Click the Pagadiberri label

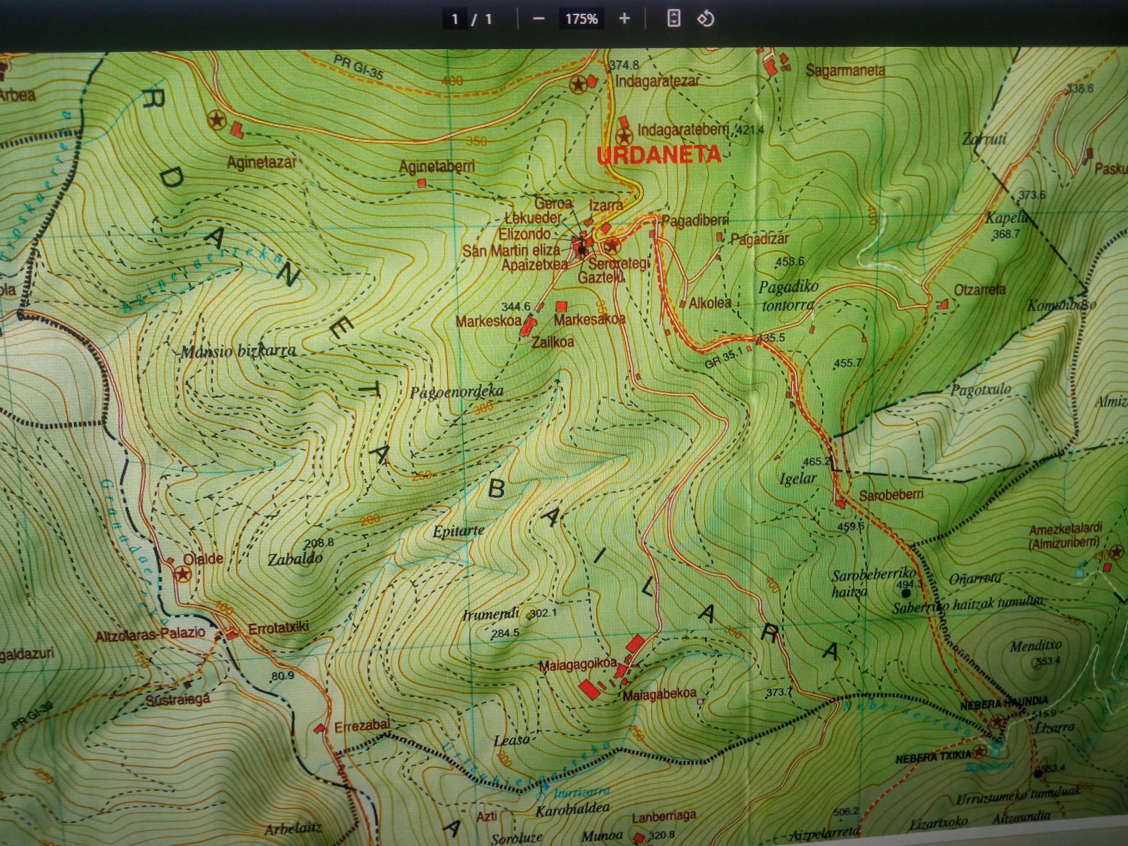point(695,220)
